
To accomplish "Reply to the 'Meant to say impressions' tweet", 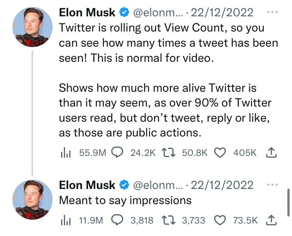I will coord(117,220).
